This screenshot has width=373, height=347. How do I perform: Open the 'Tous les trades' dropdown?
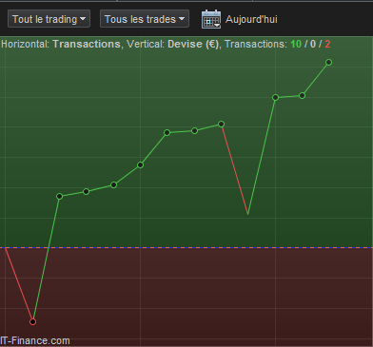coord(145,19)
